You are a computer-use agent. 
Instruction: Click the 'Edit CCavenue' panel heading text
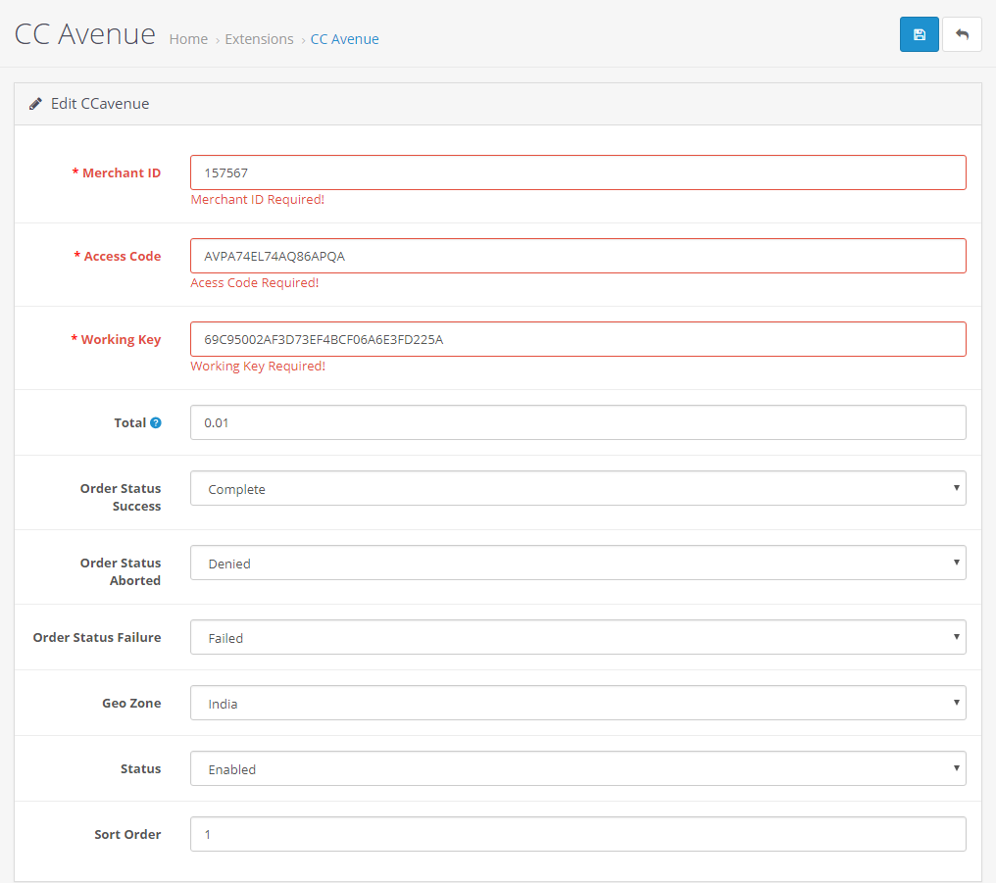click(x=100, y=104)
